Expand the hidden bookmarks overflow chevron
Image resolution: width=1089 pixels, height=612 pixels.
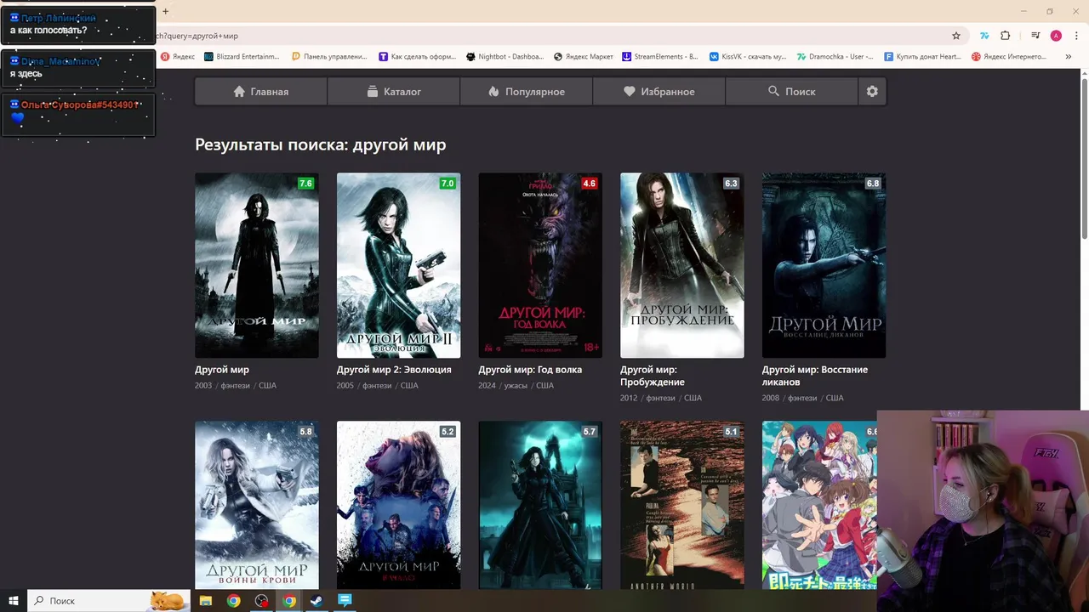[x=1068, y=57]
